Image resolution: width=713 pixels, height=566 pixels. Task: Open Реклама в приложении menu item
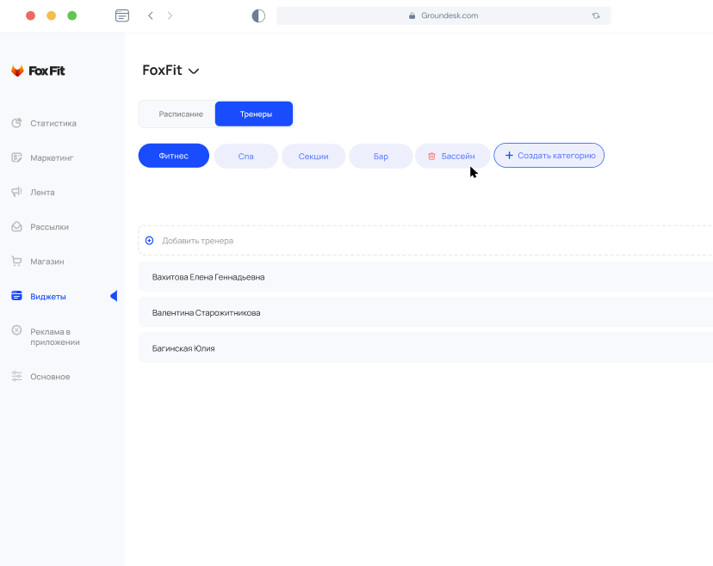pos(55,336)
